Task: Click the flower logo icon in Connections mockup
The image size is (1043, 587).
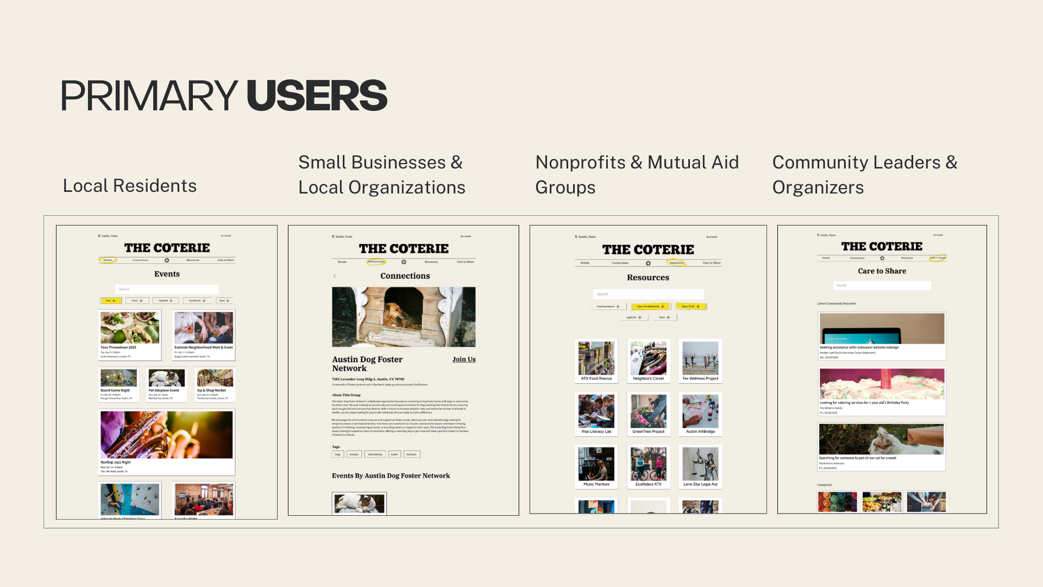Action: coord(404,262)
